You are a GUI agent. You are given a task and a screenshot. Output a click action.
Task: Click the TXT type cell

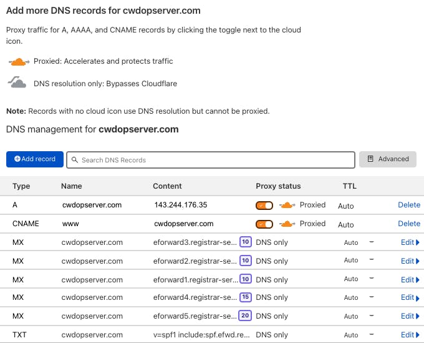(19, 335)
